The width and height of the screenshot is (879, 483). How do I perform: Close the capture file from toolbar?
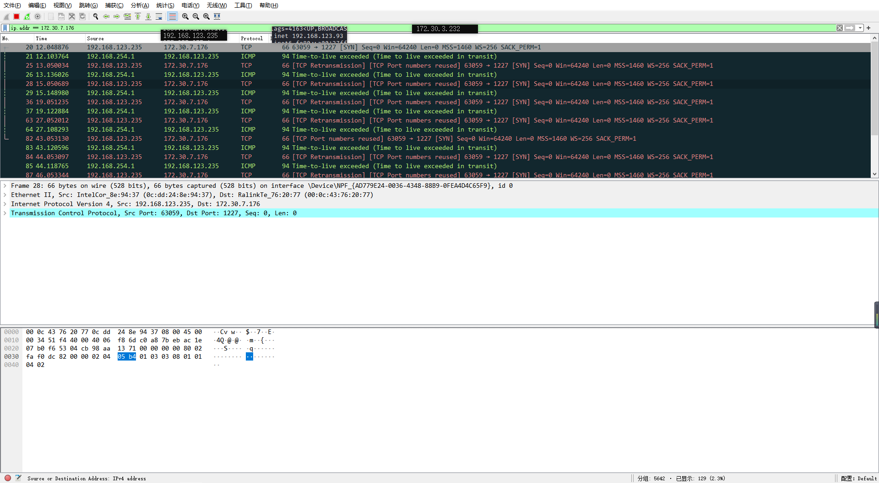(72, 16)
